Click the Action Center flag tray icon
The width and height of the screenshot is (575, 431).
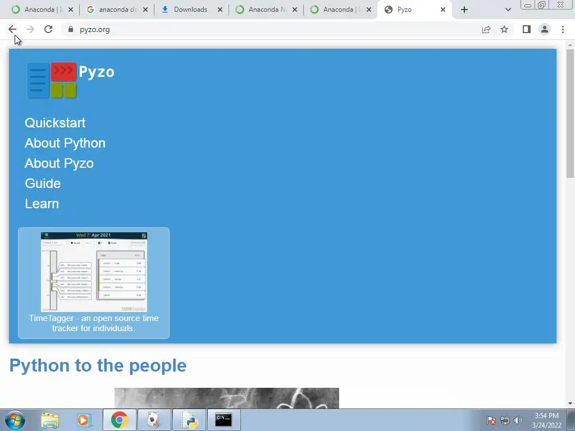point(491,420)
